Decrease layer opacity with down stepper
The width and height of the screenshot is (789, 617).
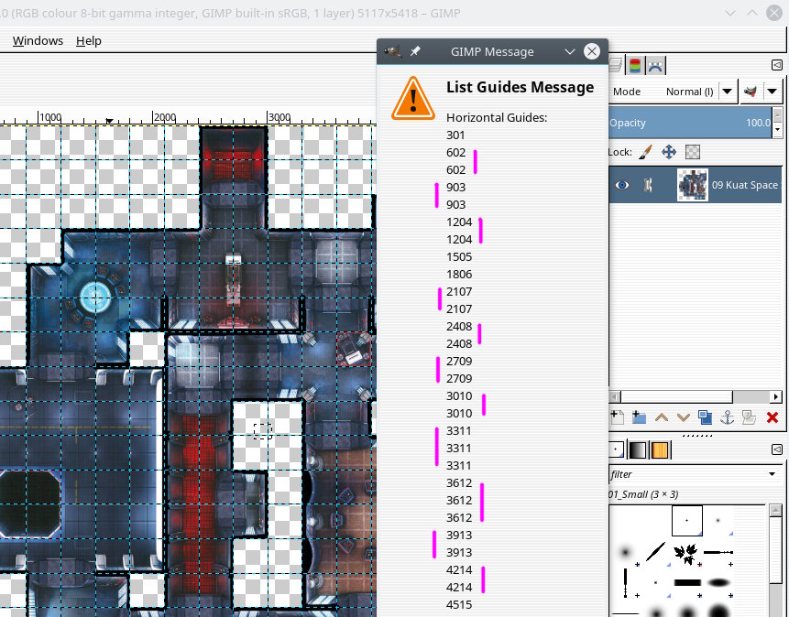[x=777, y=130]
